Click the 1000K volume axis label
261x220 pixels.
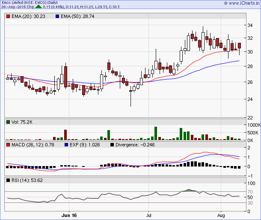(x=254, y=125)
